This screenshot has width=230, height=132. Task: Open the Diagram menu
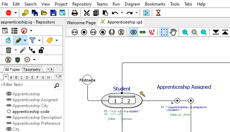click(x=132, y=4)
